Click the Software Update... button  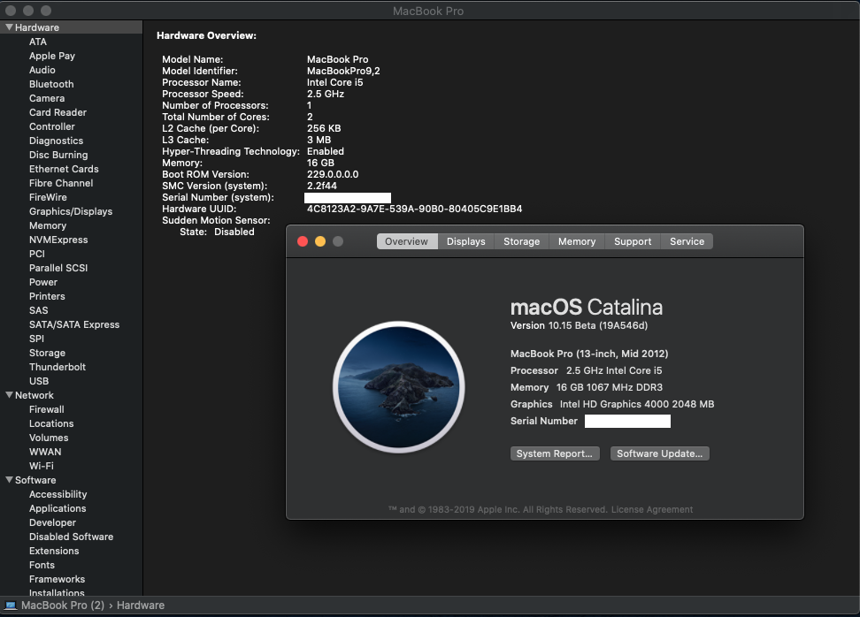(x=660, y=453)
